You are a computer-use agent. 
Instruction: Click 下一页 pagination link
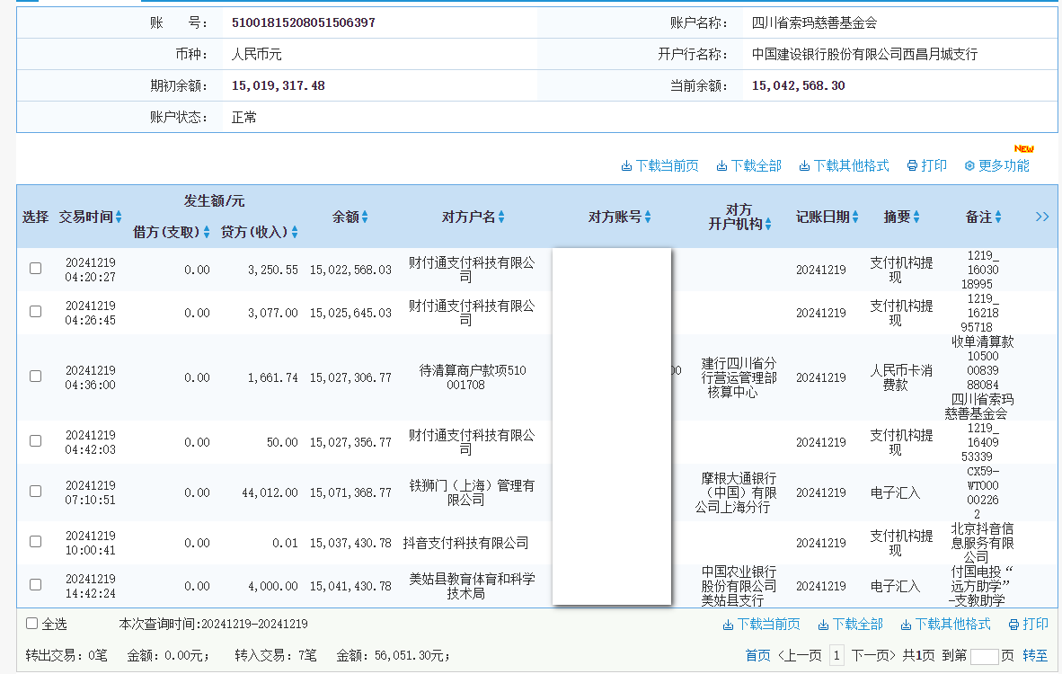tap(873, 656)
